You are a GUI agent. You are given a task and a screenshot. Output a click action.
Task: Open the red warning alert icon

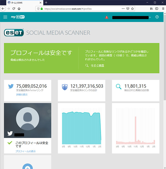point(107,17)
